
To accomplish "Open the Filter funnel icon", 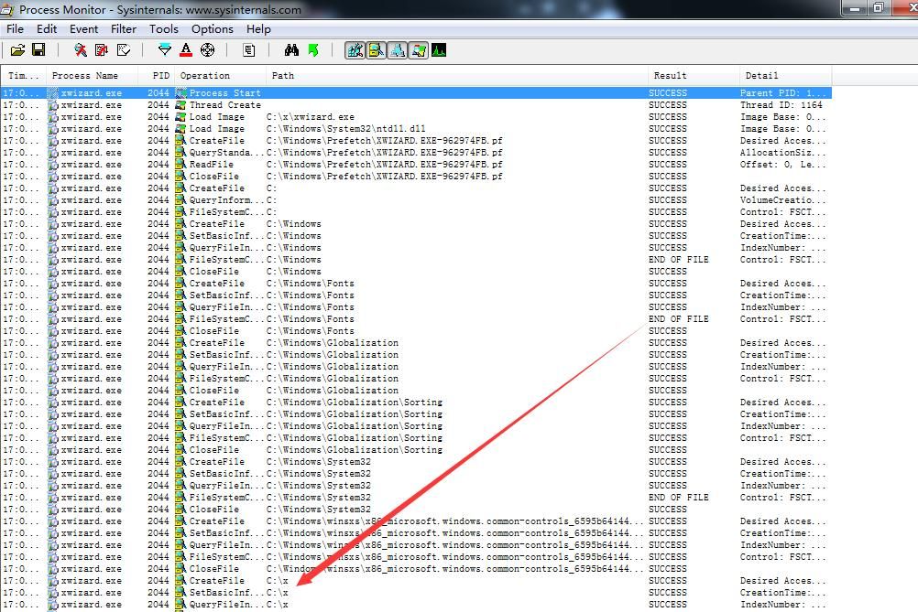I will (x=165, y=50).
